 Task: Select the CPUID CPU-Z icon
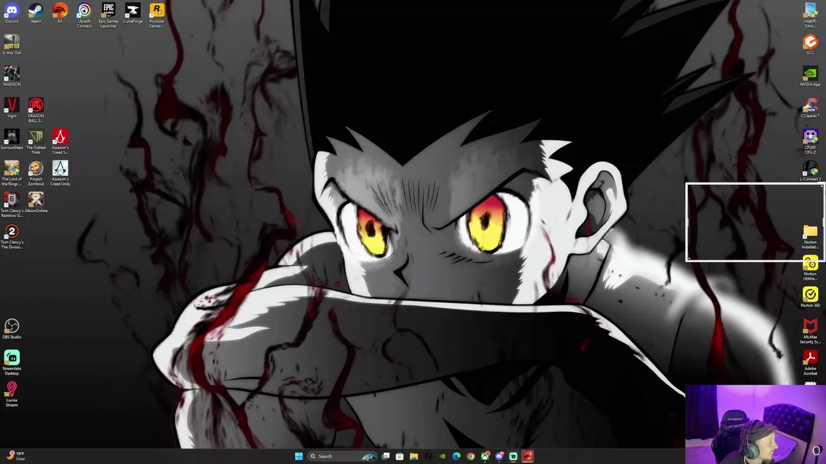point(811,142)
